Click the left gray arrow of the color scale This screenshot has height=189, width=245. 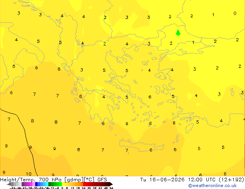(x=9, y=184)
